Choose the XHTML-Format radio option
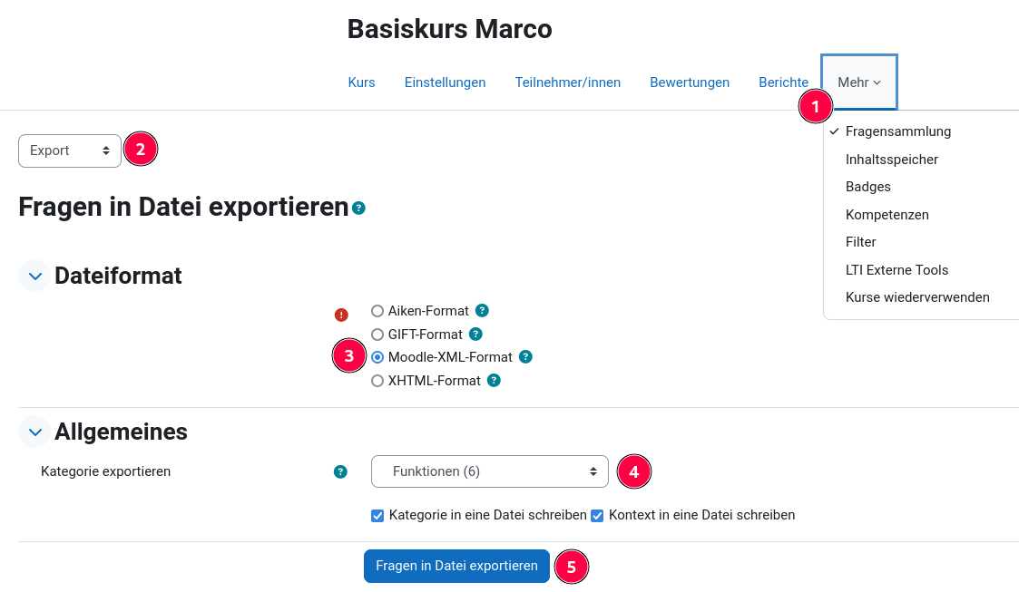Image resolution: width=1019 pixels, height=592 pixels. coord(377,381)
